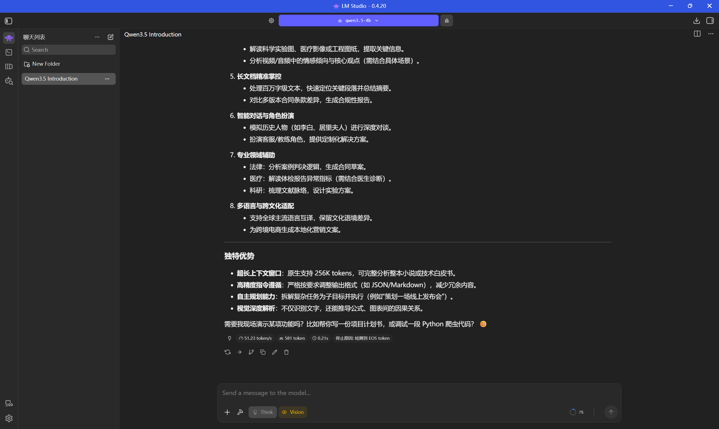The width and height of the screenshot is (719, 429).
Task: Continue the assistant message with arrow icon
Action: click(239, 352)
